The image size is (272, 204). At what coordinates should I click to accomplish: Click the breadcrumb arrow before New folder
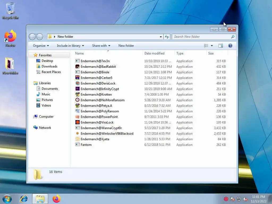(x=55, y=37)
